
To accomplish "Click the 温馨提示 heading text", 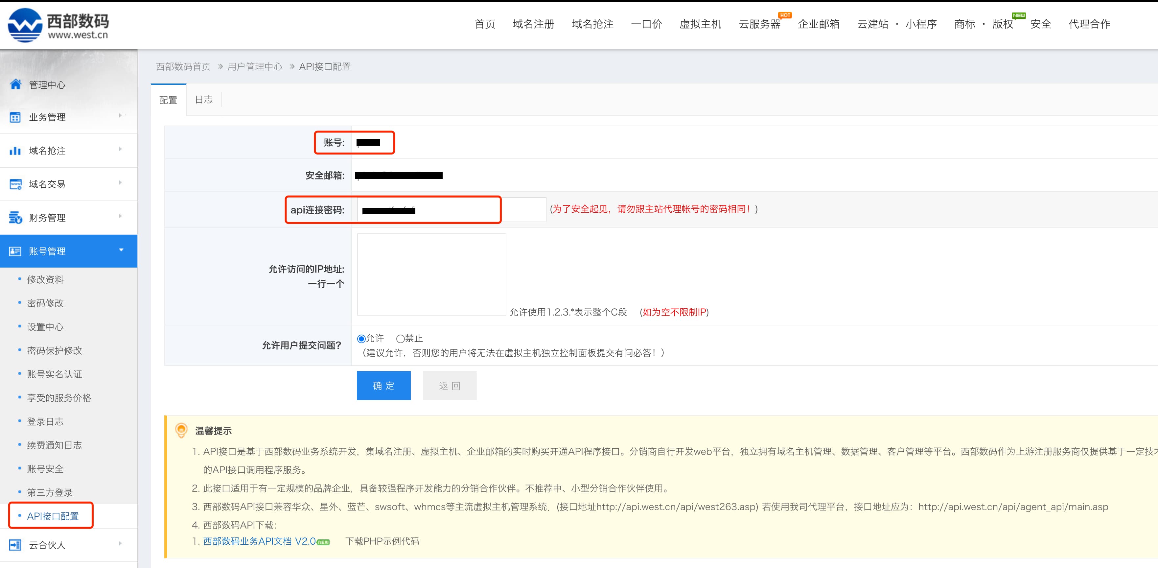I will tap(214, 431).
